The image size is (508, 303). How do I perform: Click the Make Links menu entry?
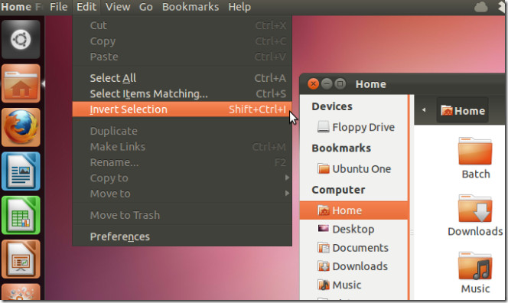(x=182, y=146)
